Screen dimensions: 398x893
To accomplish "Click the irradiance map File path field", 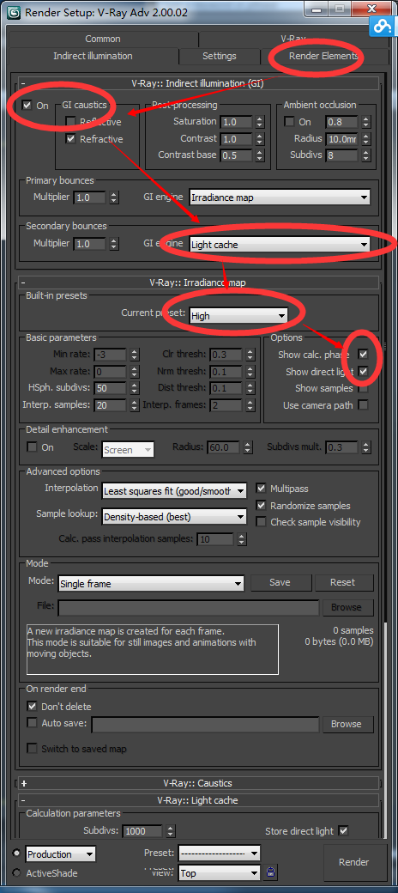I will [188, 608].
